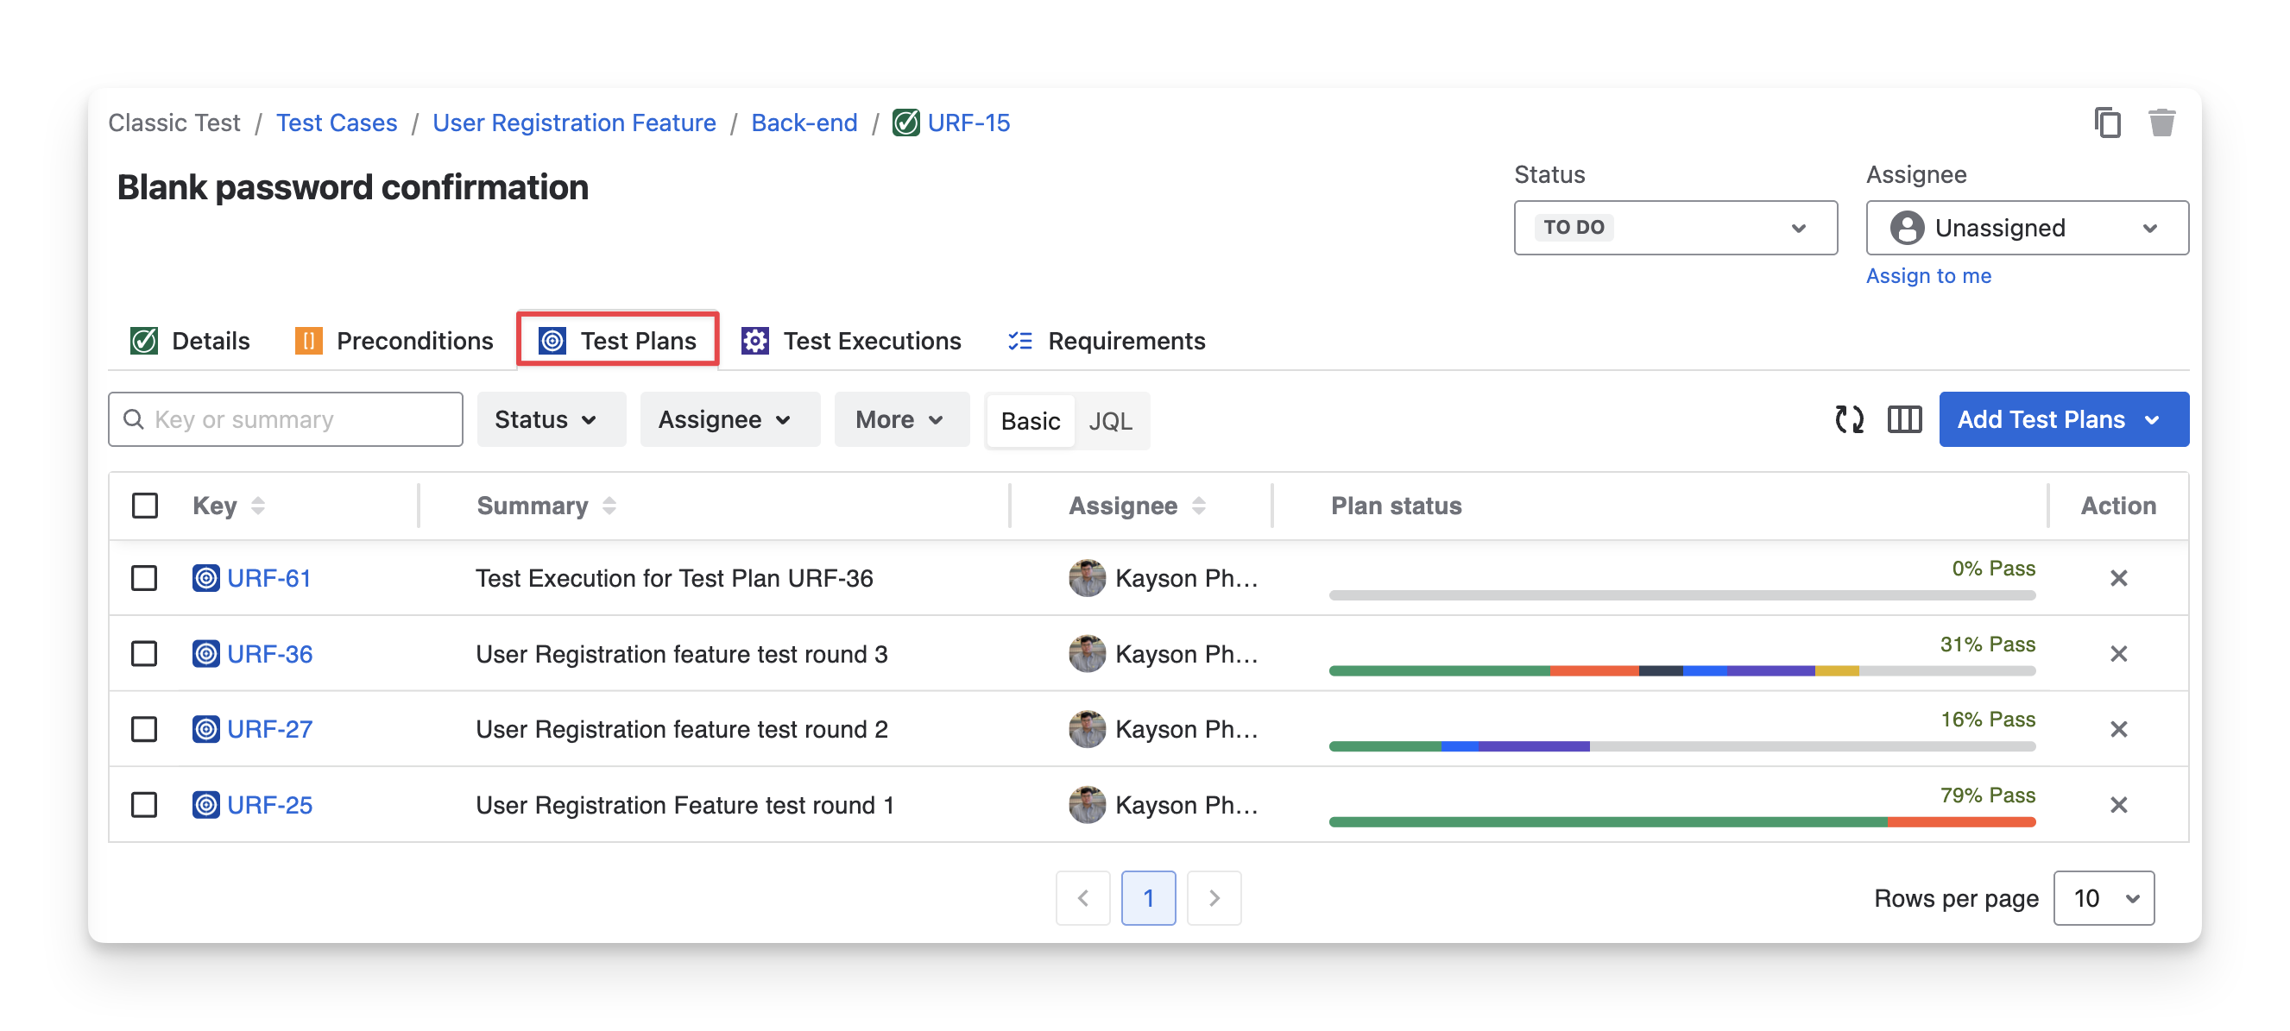The image size is (2290, 1031).
Task: Click the refresh table icon
Action: [1849, 419]
